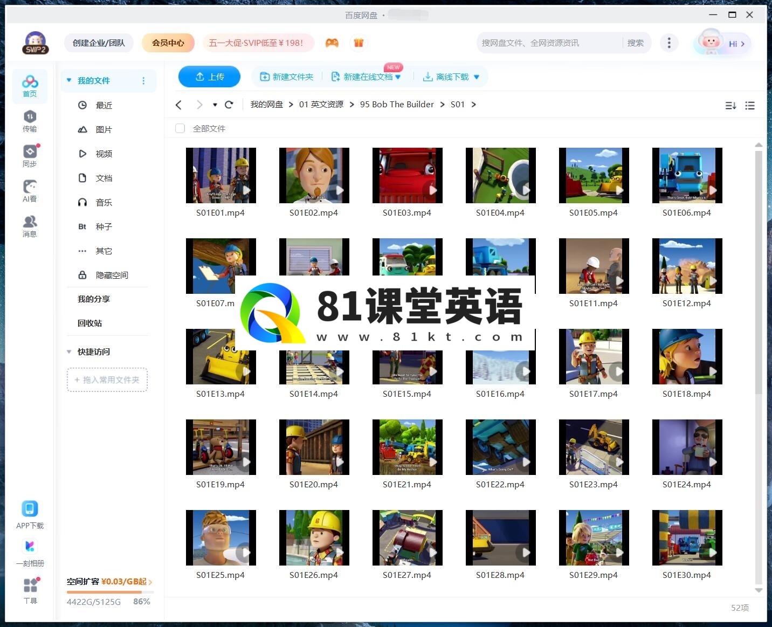Open the AI看 sidebar icon
Image resolution: width=772 pixels, height=627 pixels.
[x=30, y=191]
